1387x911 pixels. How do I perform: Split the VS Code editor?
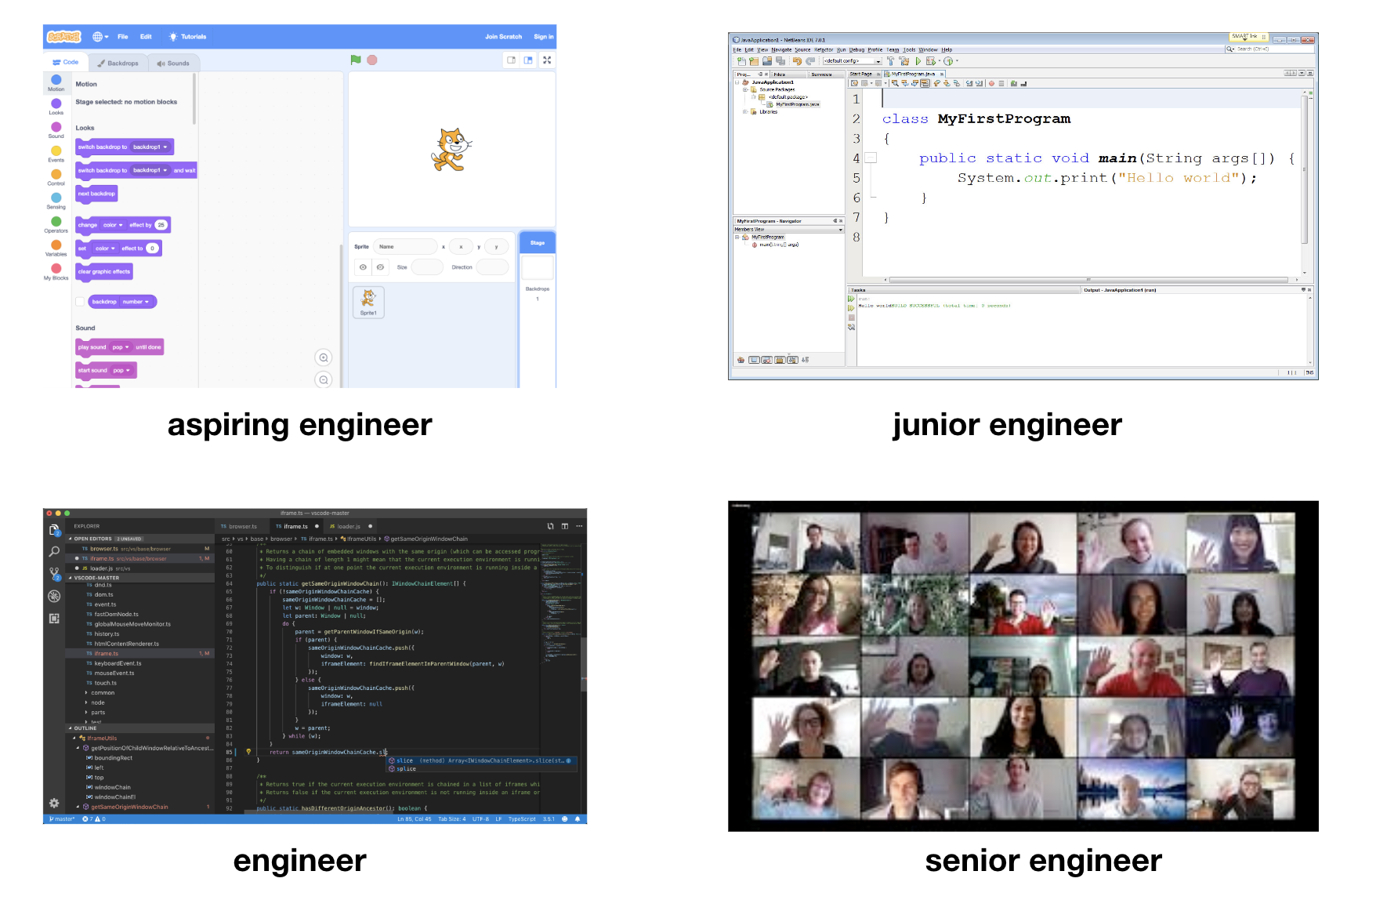coord(565,526)
